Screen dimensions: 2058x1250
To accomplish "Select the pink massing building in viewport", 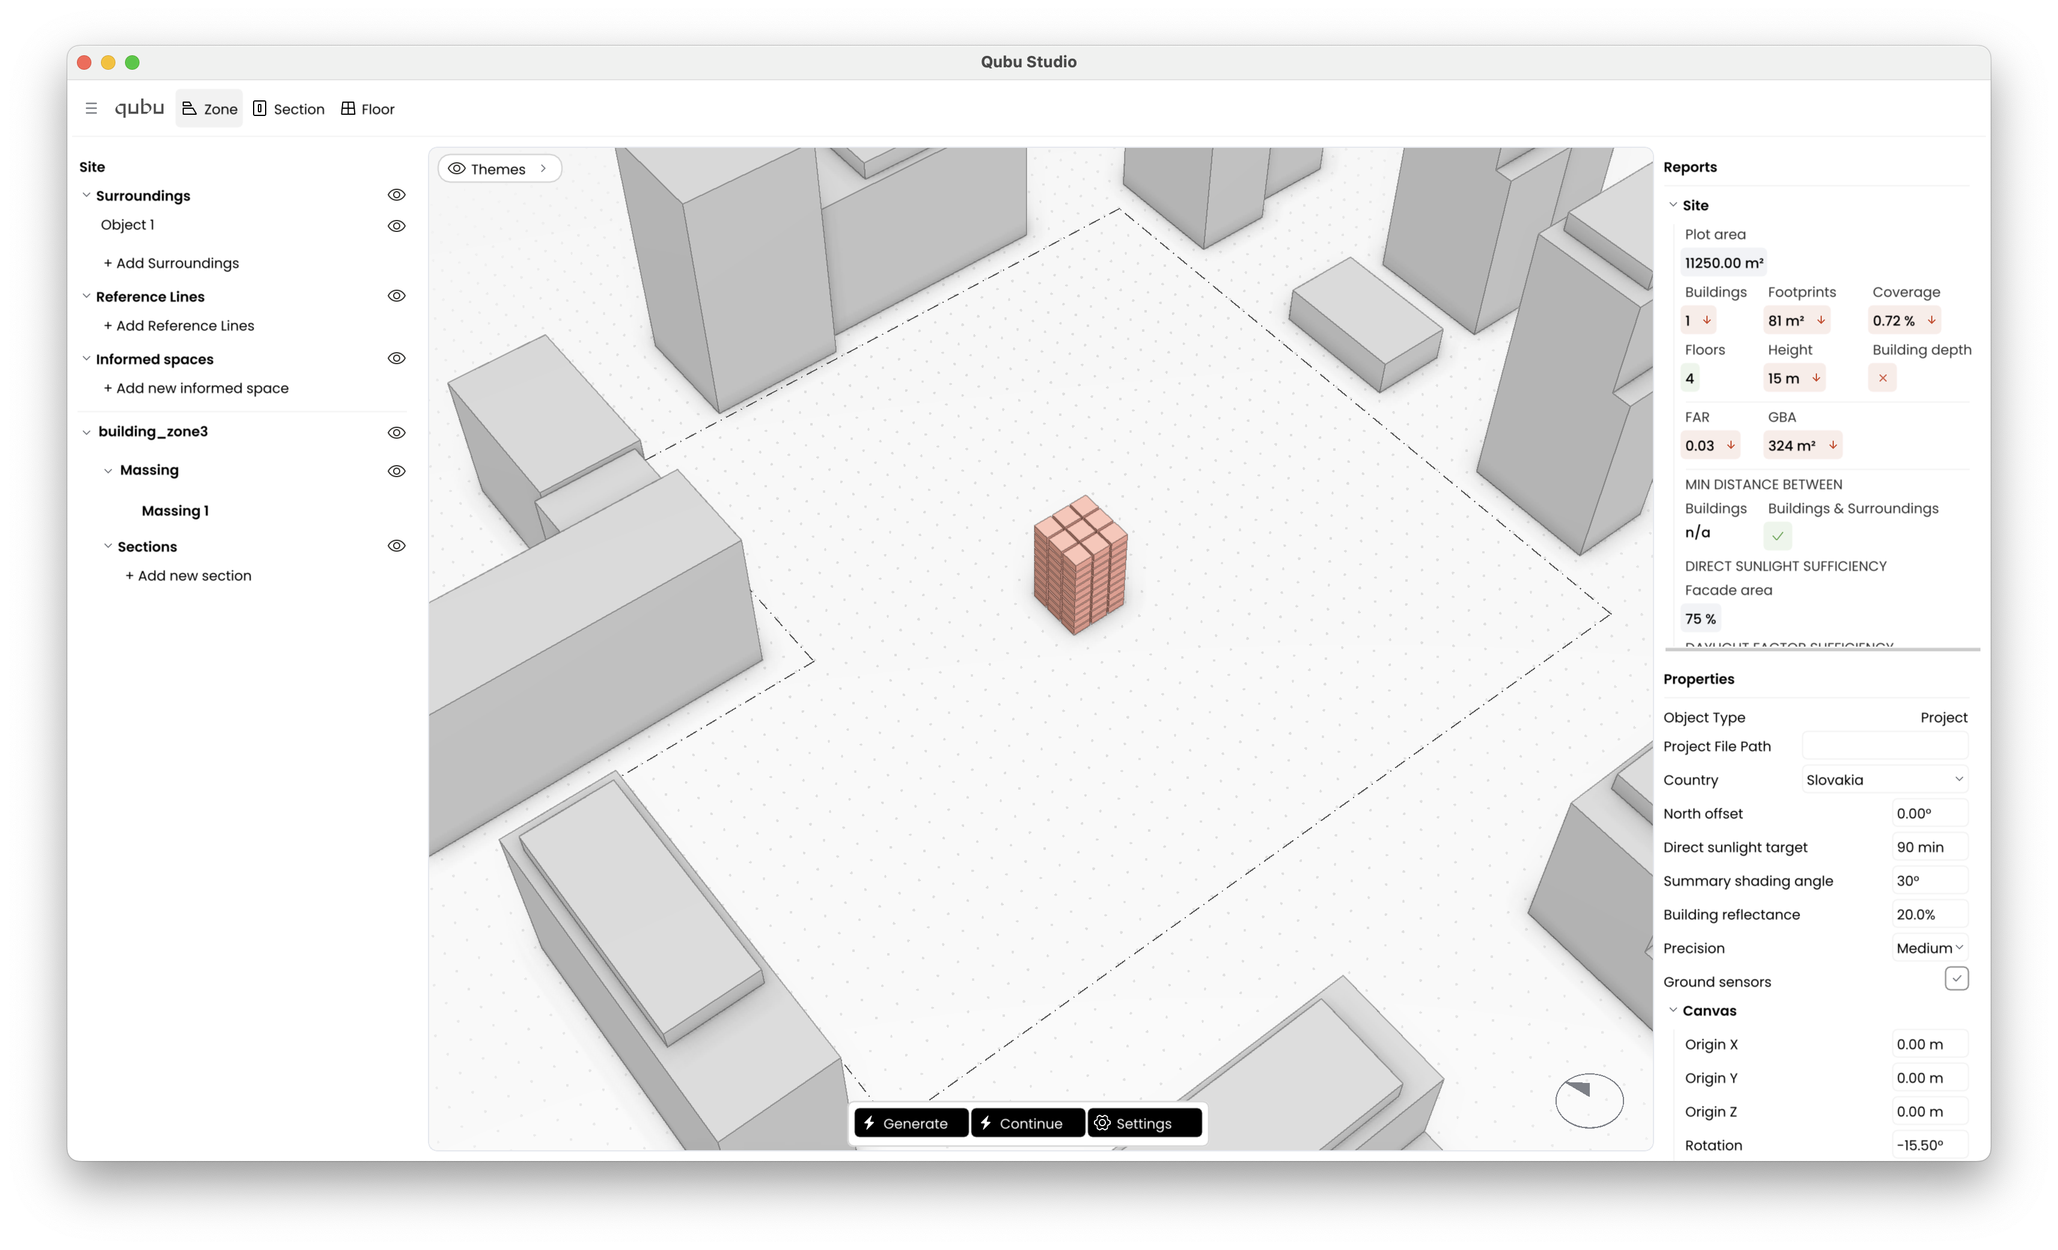I will (x=1080, y=564).
